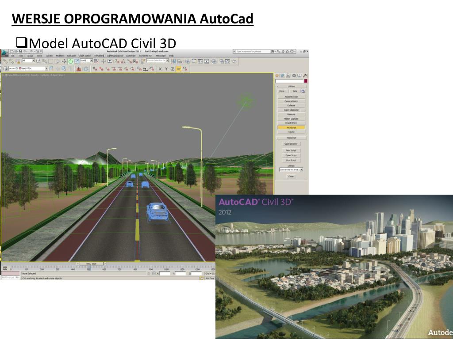Open the Convert to mr Area utilities dropdown
This screenshot has width=453, height=339.
[x=291, y=169]
